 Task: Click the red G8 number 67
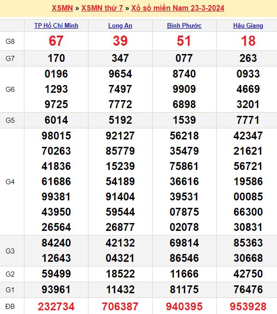tap(56, 41)
